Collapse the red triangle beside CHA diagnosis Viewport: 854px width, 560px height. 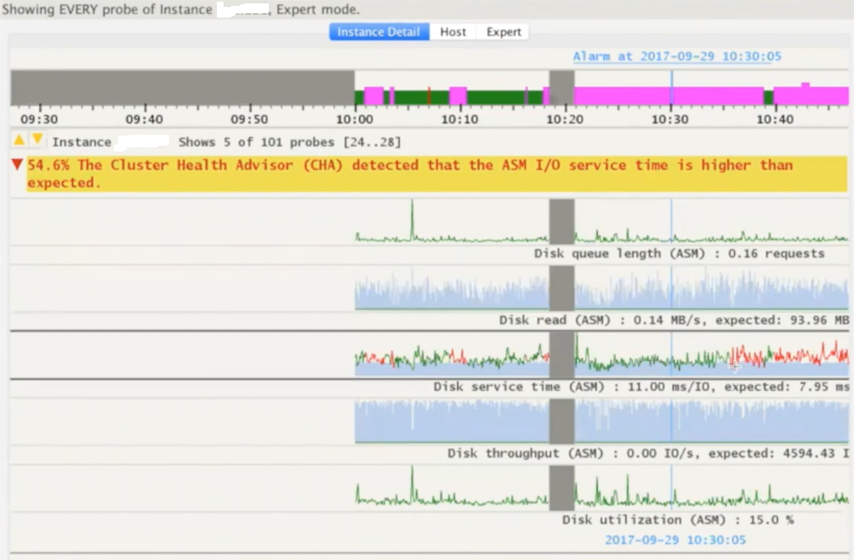pos(17,165)
